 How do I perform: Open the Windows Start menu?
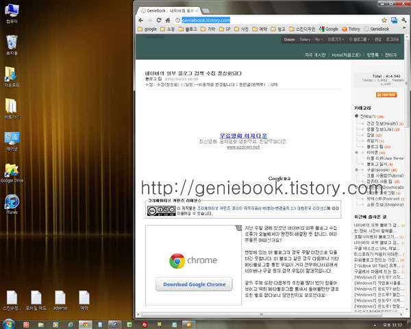9,324
